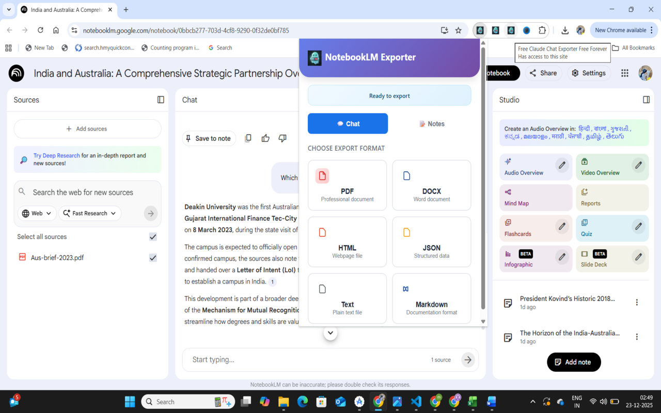Click the Share button

click(543, 73)
